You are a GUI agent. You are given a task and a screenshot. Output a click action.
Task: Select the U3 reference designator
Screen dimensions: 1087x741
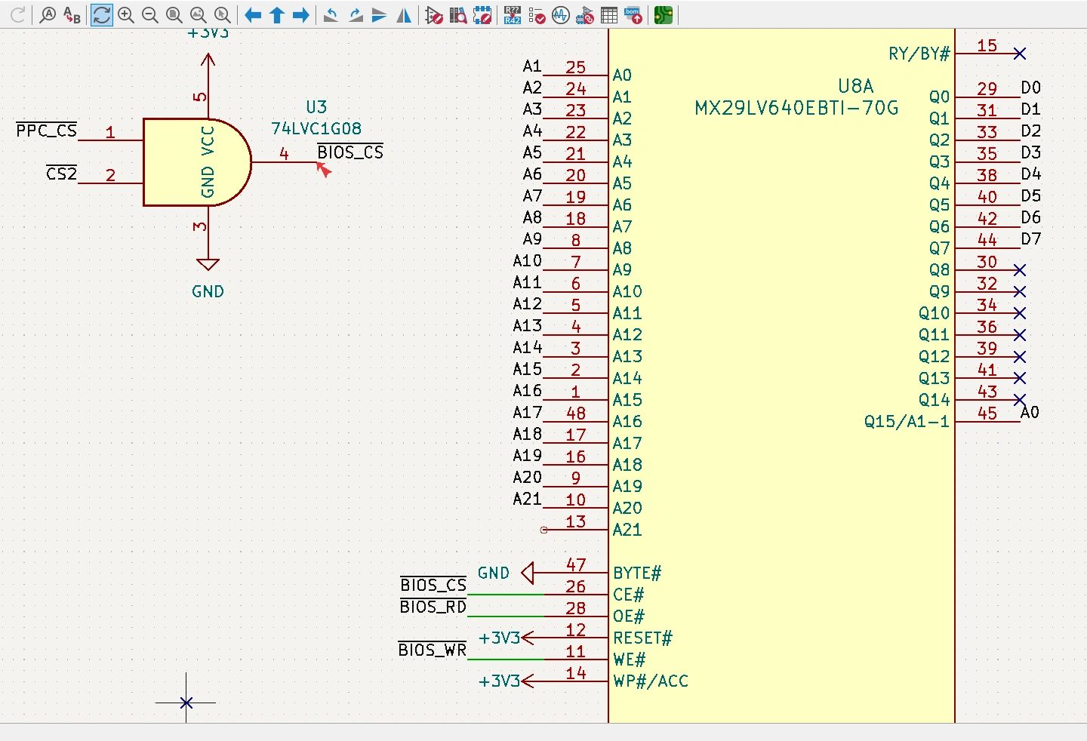click(x=316, y=107)
